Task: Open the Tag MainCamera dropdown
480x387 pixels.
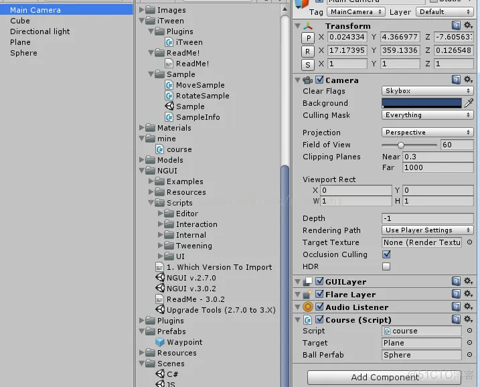Action: (x=355, y=12)
